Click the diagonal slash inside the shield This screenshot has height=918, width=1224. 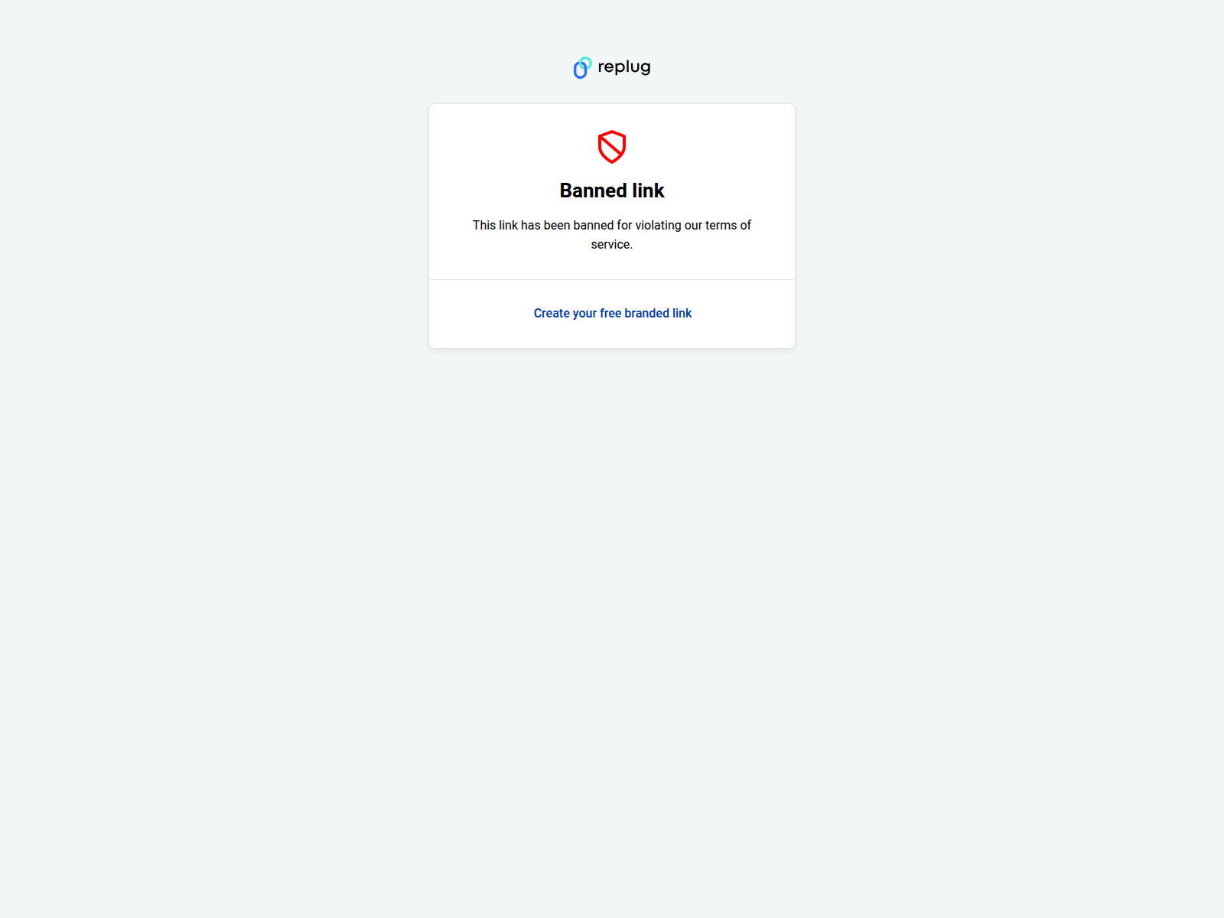click(x=611, y=146)
